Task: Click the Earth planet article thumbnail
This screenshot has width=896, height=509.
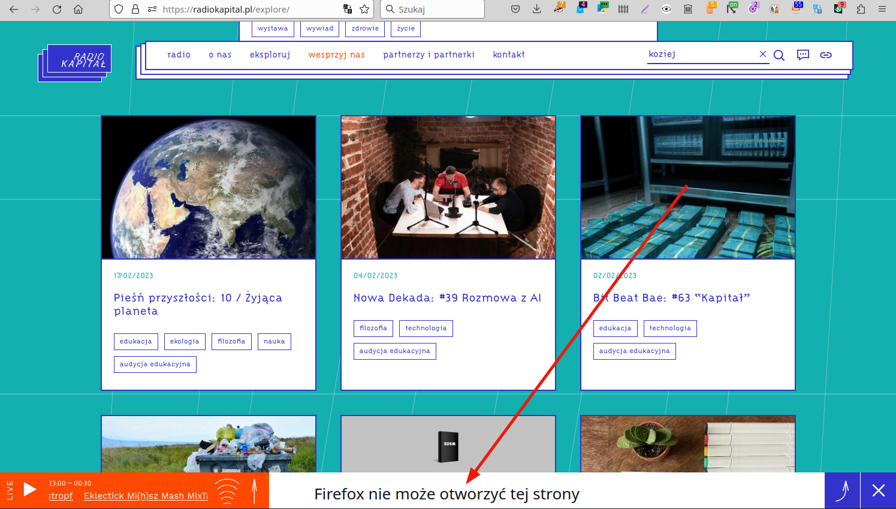Action: pyautogui.click(x=209, y=188)
